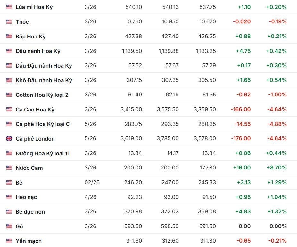Open Cotton Hoa Kỳ loại 2 link
Viewport: 297px width, 247px height.
[42, 95]
